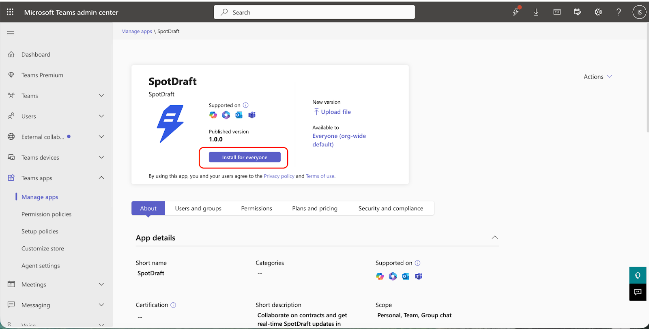Click the help question mark icon
The height and width of the screenshot is (329, 649).
pyautogui.click(x=619, y=12)
